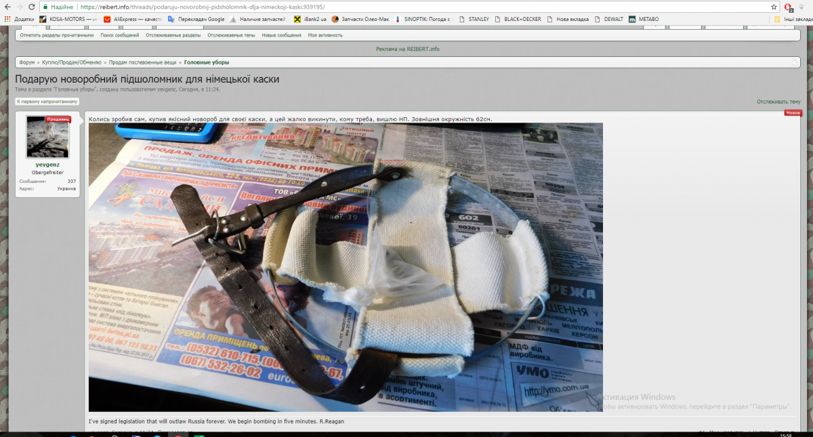Screen dimensions: 813x437
Task: Click Отслеживать тему link
Action: pos(778,102)
